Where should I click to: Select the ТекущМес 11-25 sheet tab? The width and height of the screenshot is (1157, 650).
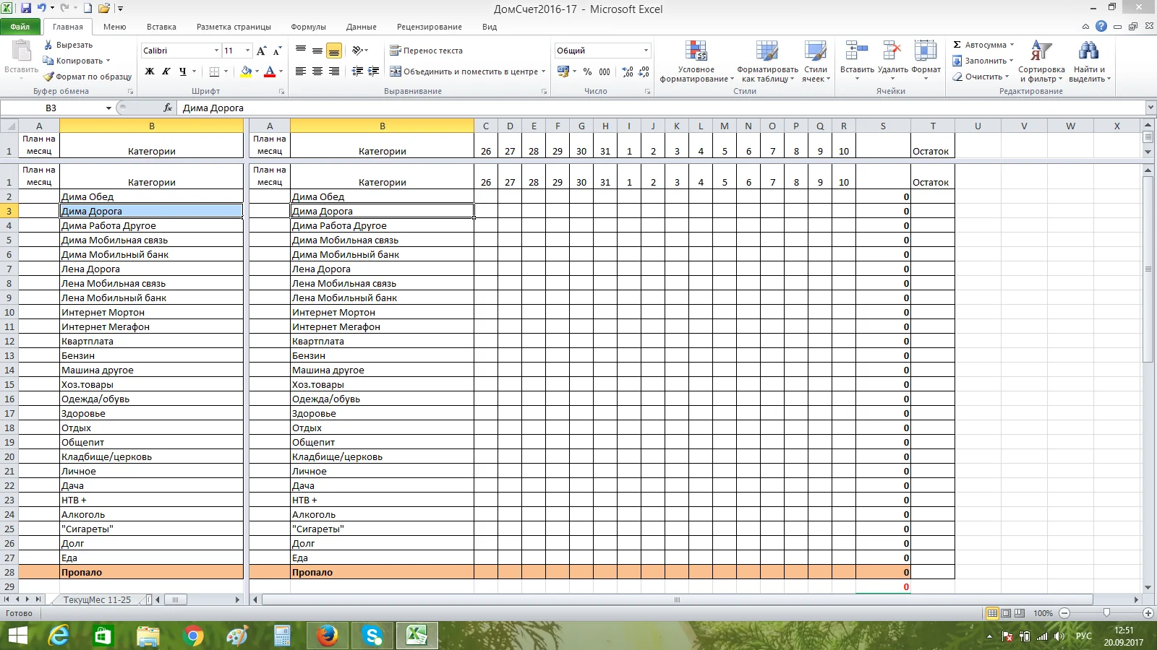tap(97, 599)
